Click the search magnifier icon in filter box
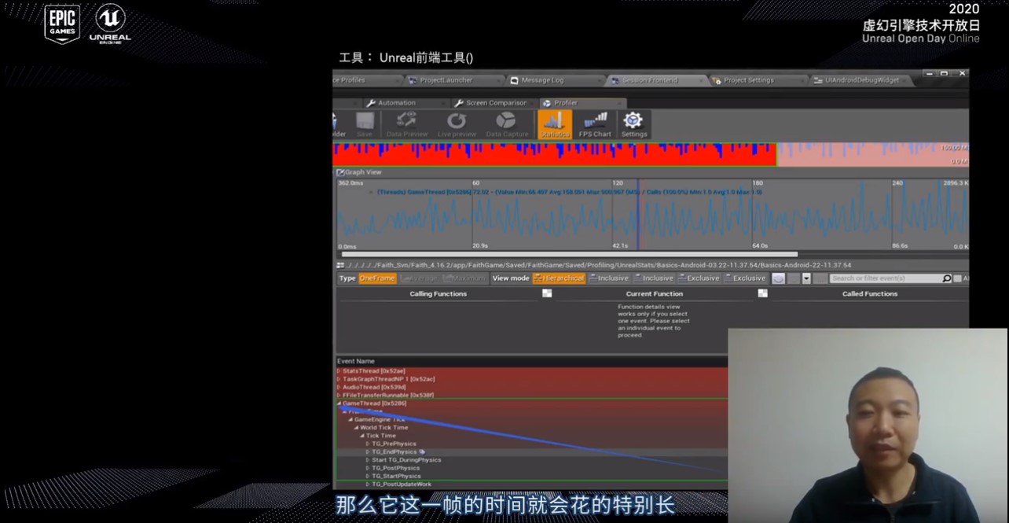This screenshot has height=523, width=1009. click(946, 278)
